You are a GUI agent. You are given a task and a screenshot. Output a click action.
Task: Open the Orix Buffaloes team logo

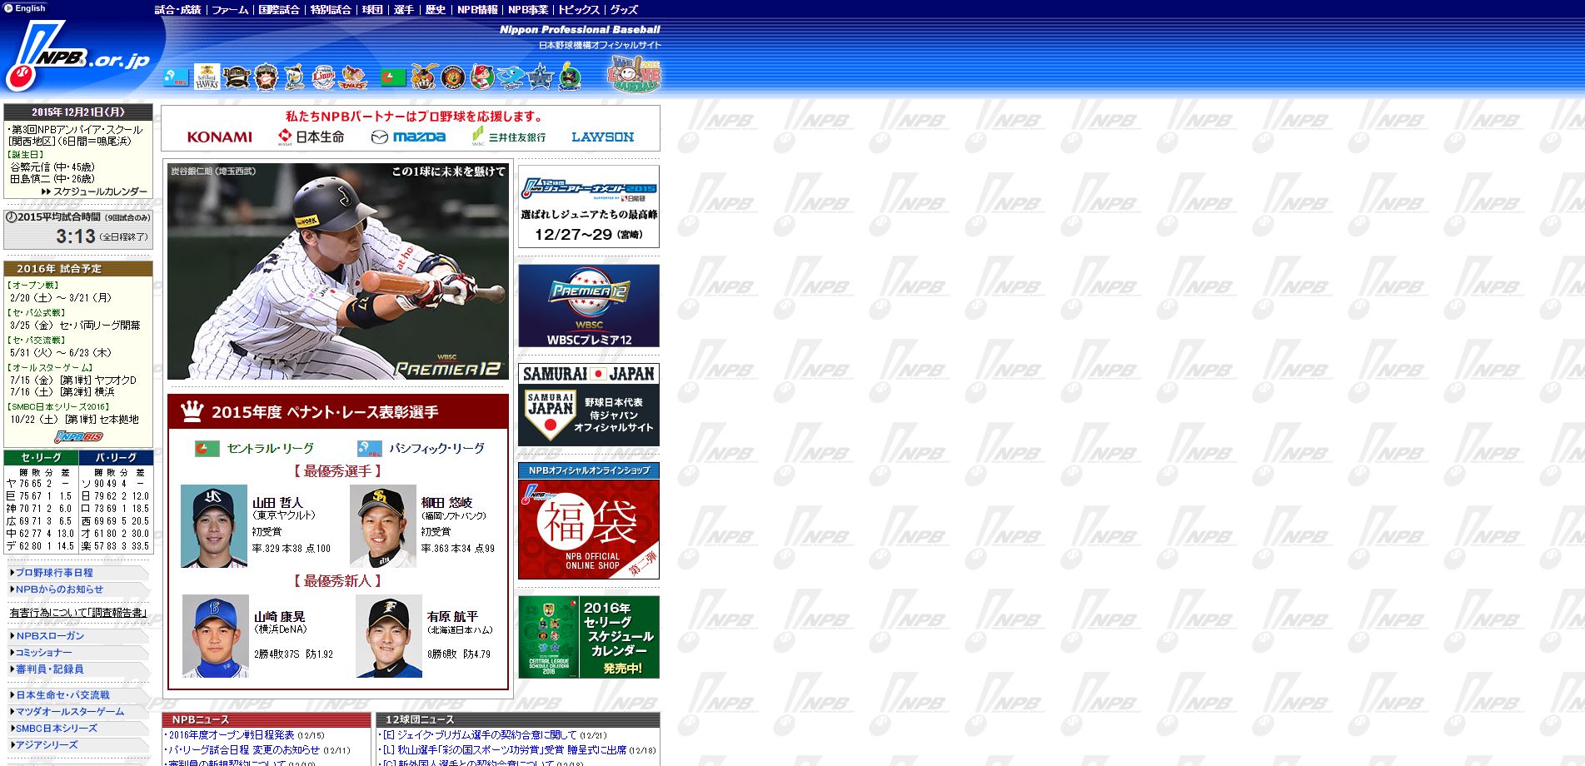237,77
